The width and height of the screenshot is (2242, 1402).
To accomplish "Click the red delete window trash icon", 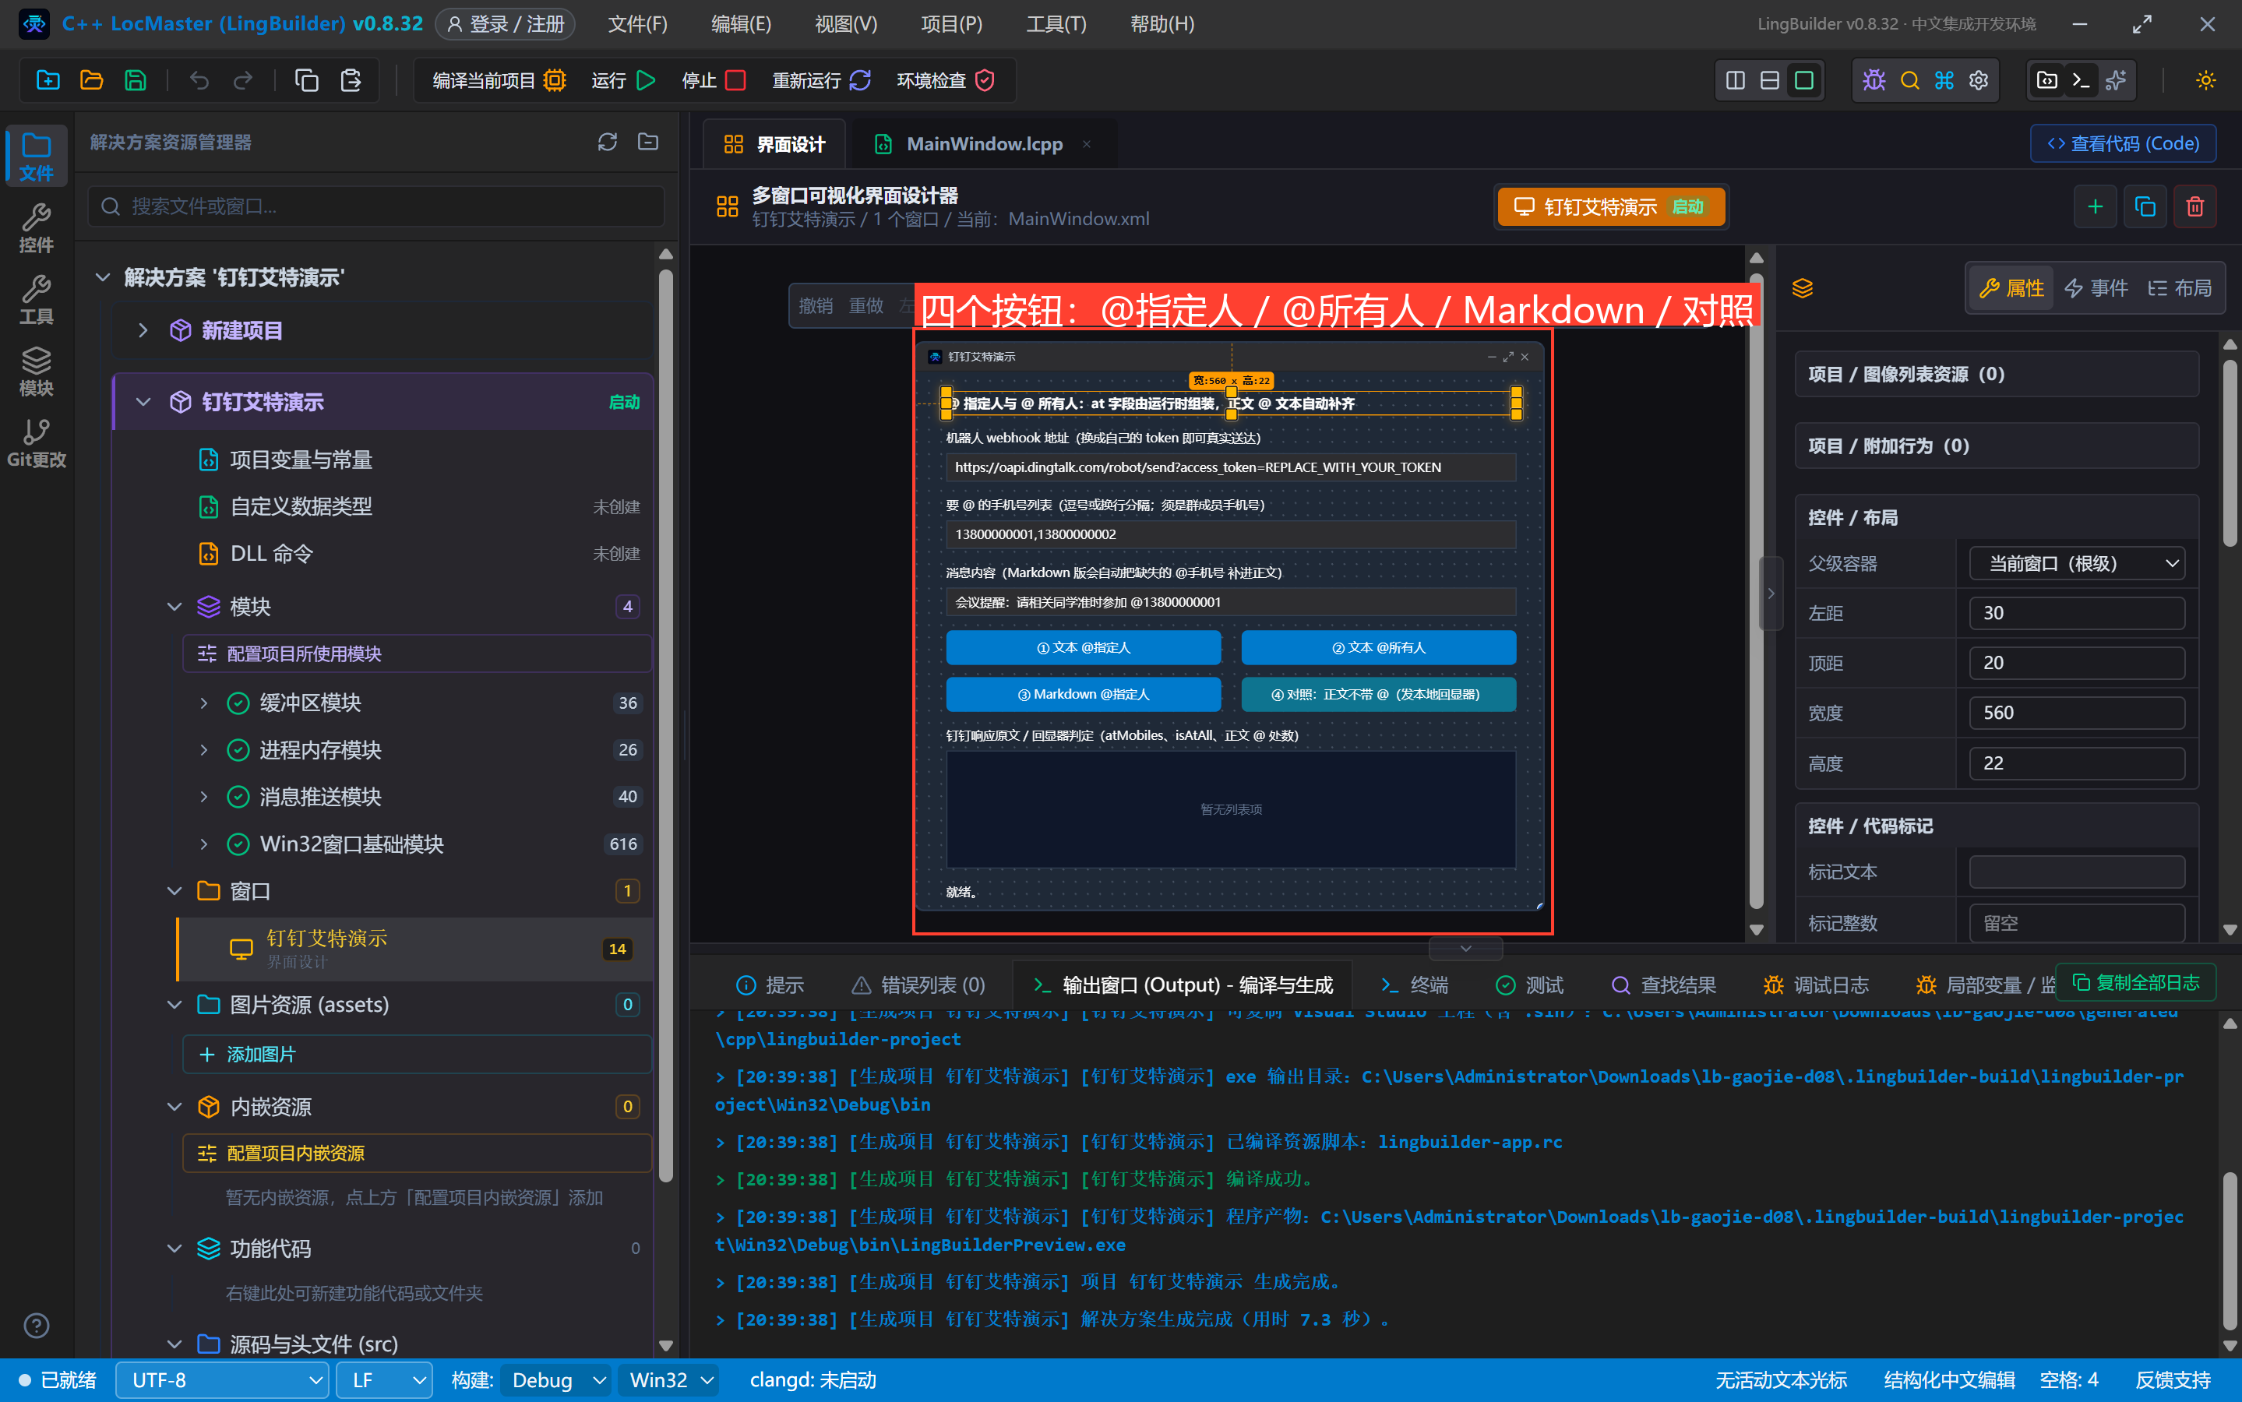I will pos(2194,206).
